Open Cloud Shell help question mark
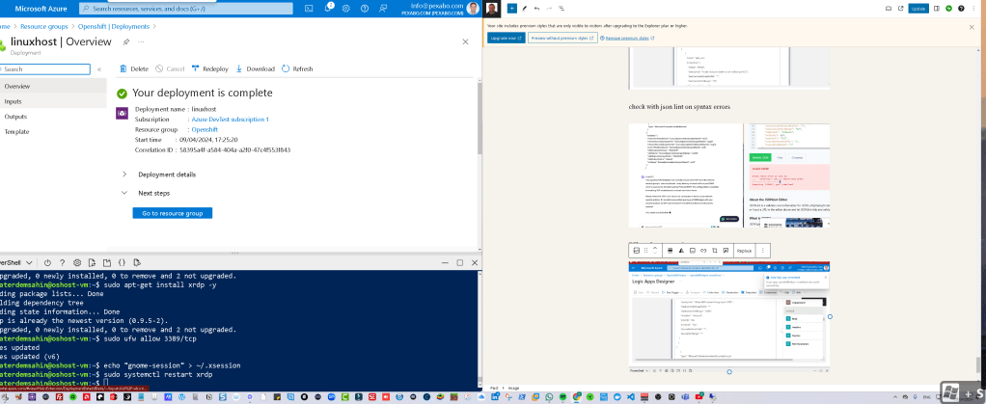 click(63, 262)
